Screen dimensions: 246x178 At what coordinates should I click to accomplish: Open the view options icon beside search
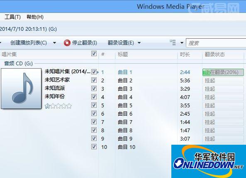click(173, 42)
